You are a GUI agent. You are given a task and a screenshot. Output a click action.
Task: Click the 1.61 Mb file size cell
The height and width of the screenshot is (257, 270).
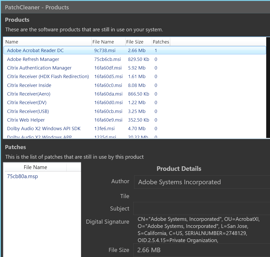coord(137,77)
